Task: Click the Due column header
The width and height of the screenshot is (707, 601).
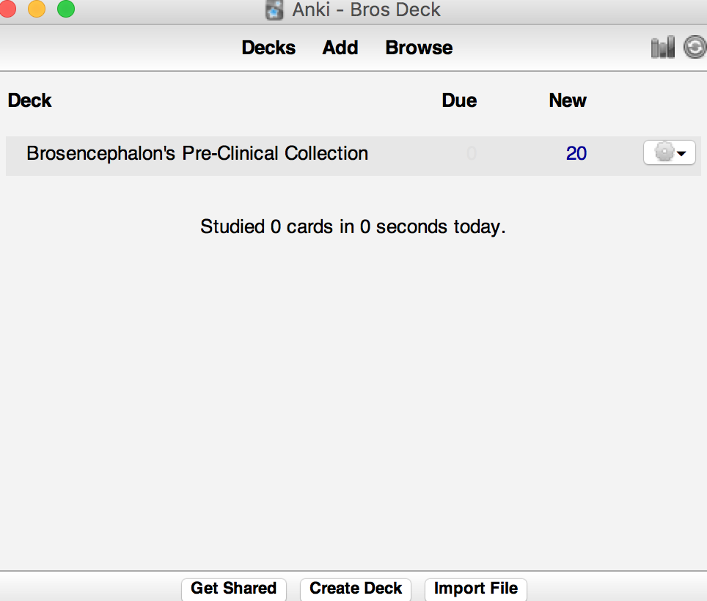Action: click(x=459, y=100)
